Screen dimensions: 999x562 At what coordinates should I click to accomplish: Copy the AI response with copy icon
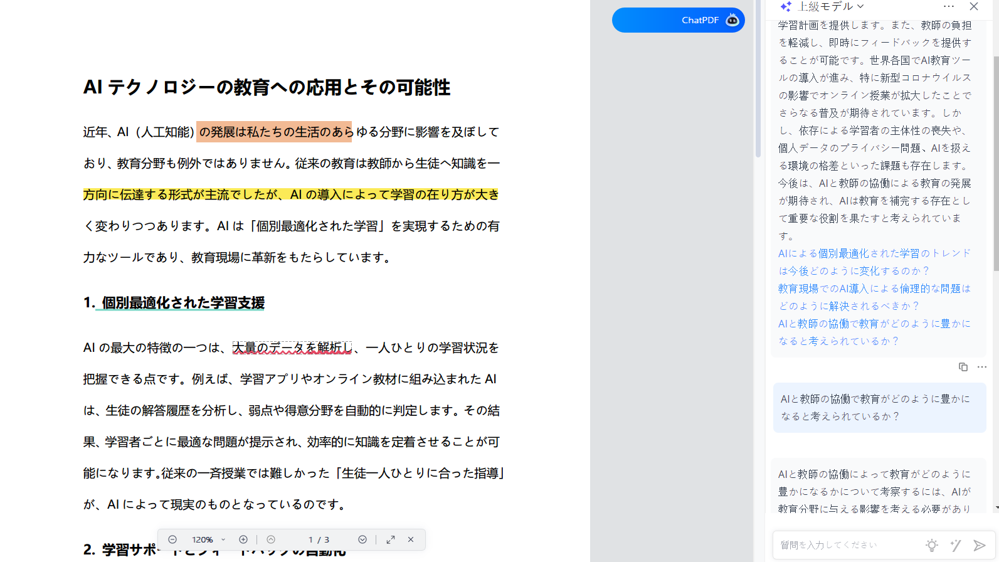tap(963, 367)
